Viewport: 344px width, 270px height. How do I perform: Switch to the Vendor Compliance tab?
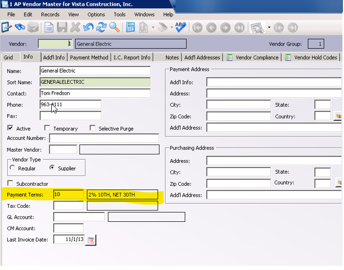(x=257, y=58)
